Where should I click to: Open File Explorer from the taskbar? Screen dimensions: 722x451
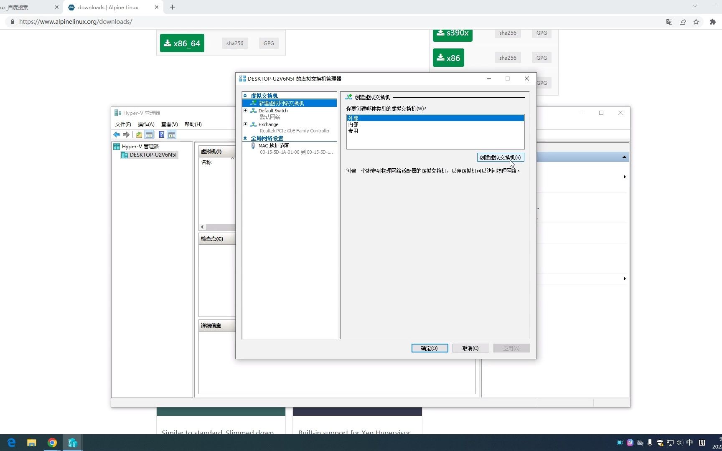[32, 443]
